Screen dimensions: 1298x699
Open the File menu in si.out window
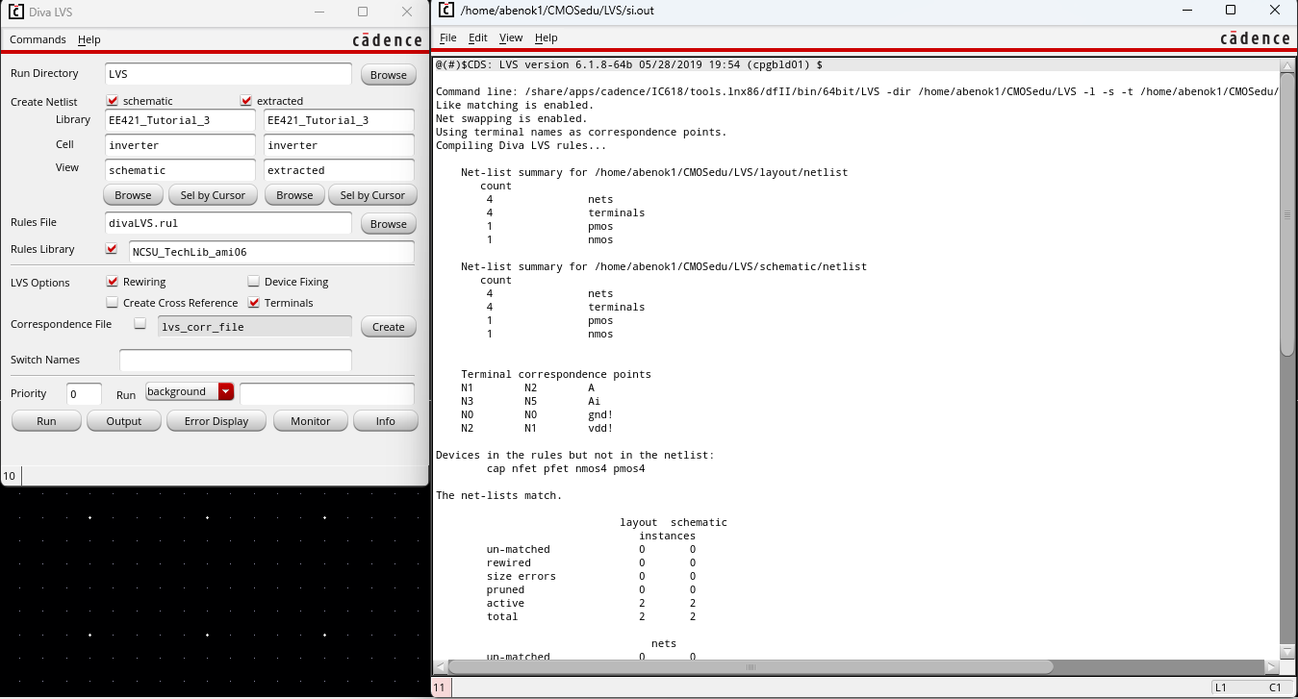[x=448, y=37]
